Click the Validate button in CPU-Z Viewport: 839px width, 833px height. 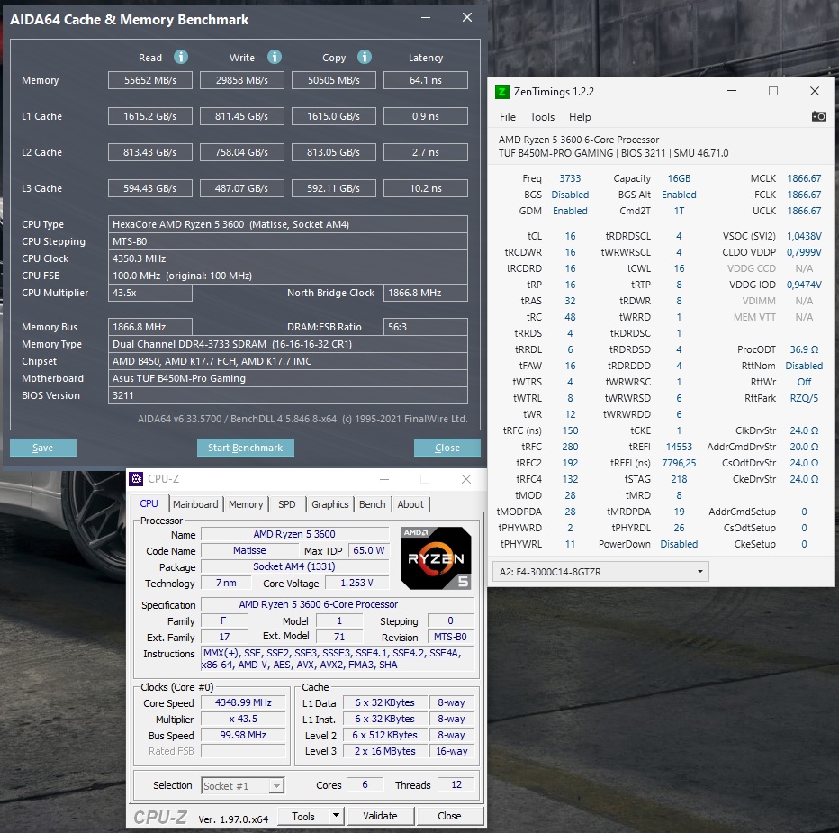click(x=381, y=816)
